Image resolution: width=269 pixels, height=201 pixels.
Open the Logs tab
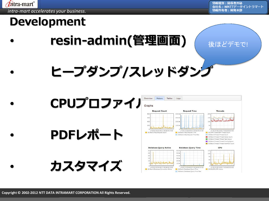click(178, 98)
